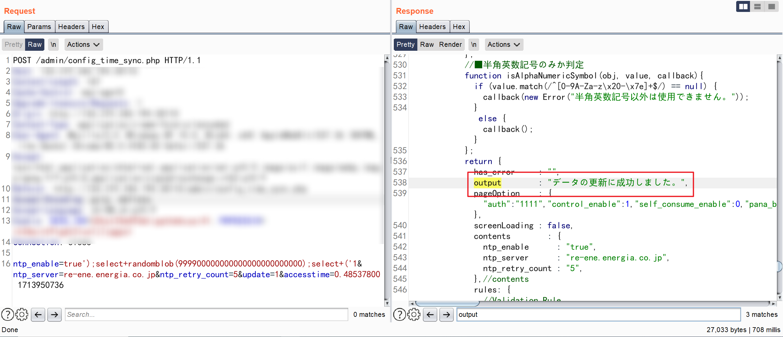Click the Raw view icon in Response panel
The height and width of the screenshot is (337, 783).
[x=427, y=44]
